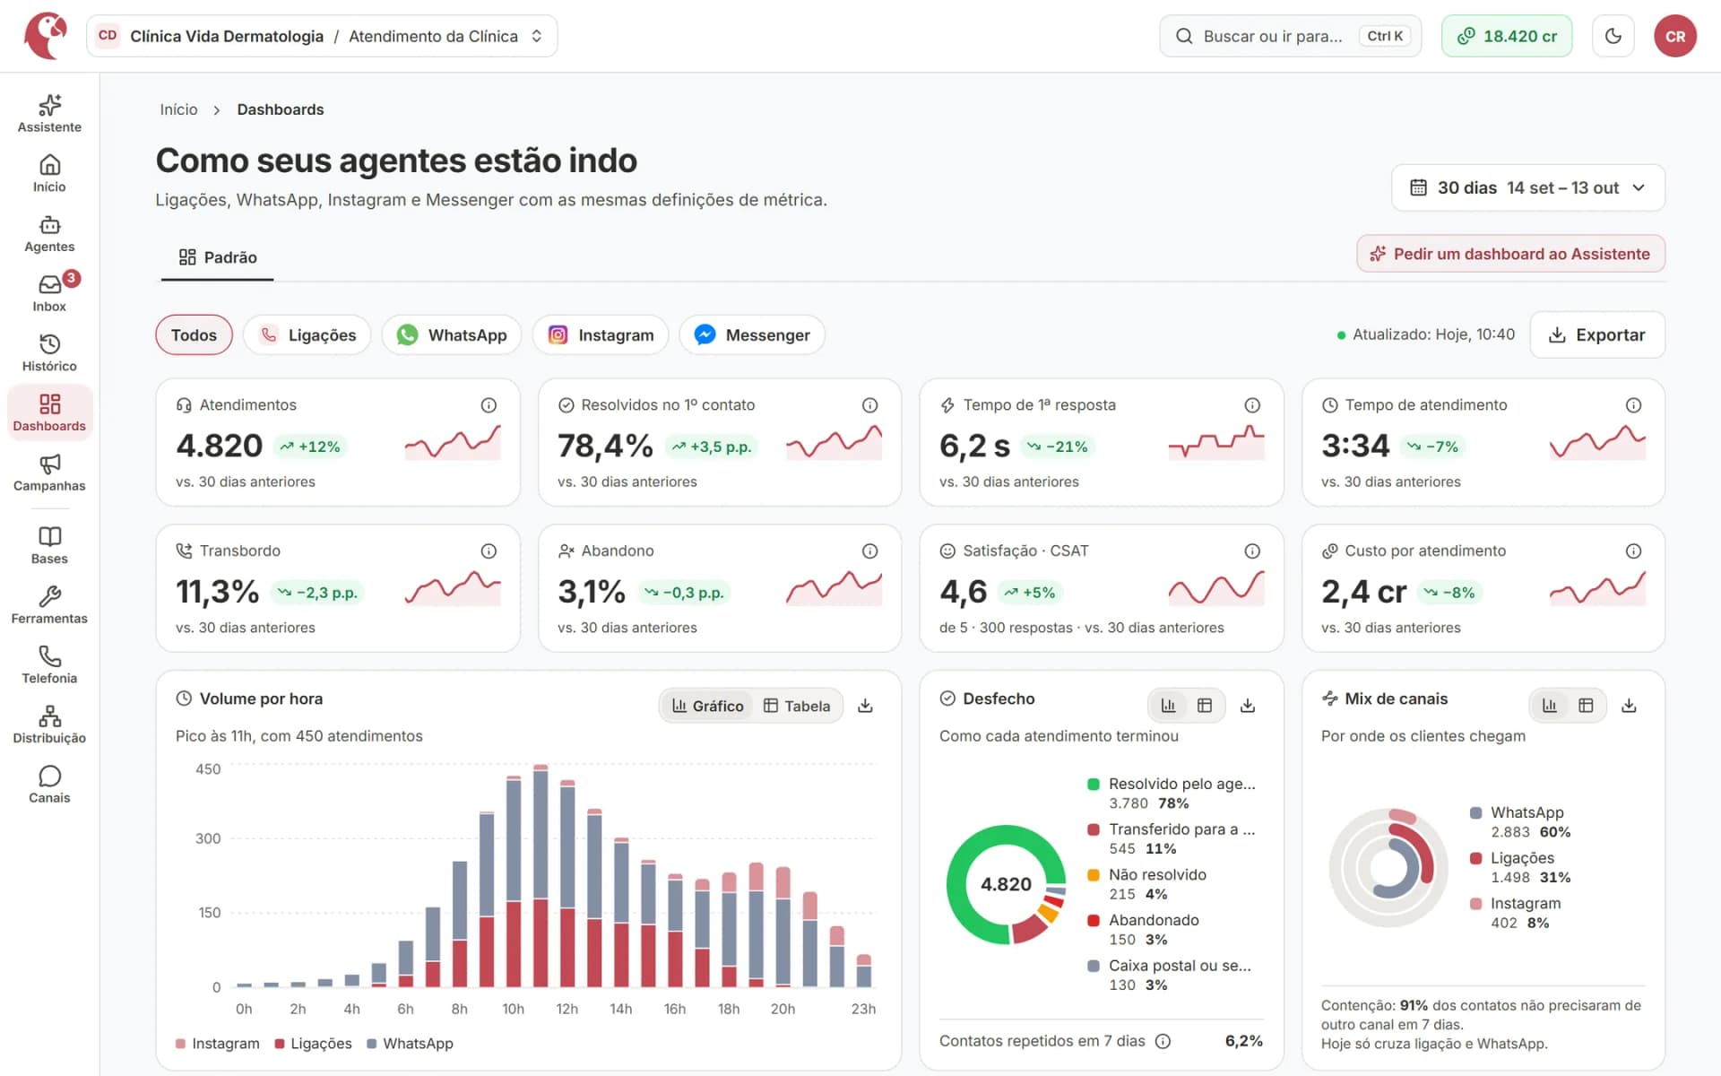The image size is (1721, 1076).
Task: Click Ligações legend swatch in Volume chart
Action: click(280, 1044)
